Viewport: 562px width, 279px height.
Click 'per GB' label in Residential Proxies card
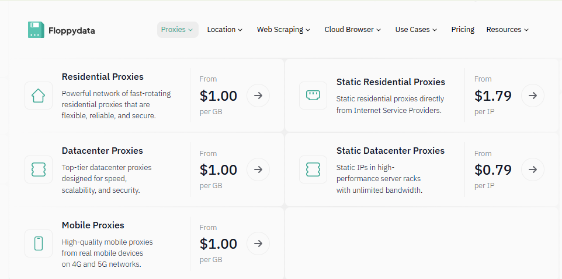[x=211, y=112]
